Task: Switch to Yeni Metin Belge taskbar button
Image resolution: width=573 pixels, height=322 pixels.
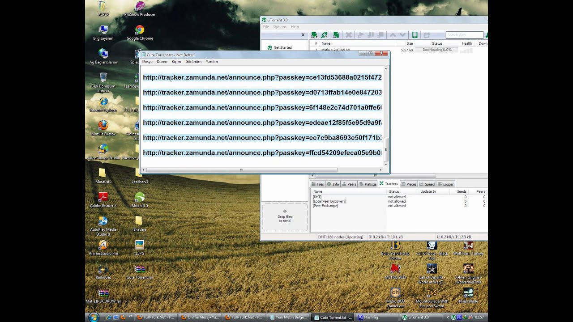Action: [289, 318]
